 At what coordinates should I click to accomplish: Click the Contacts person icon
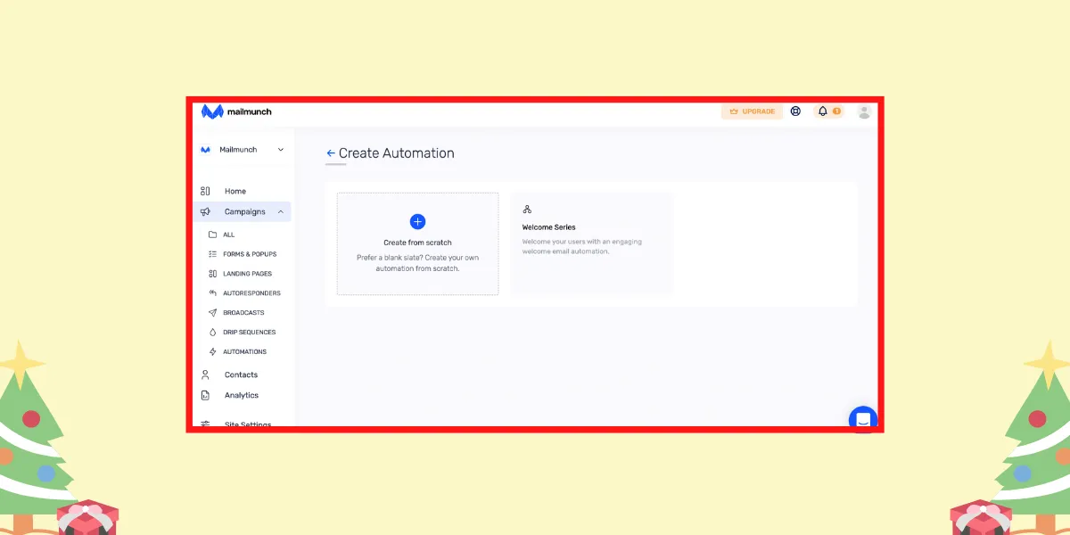[205, 374]
